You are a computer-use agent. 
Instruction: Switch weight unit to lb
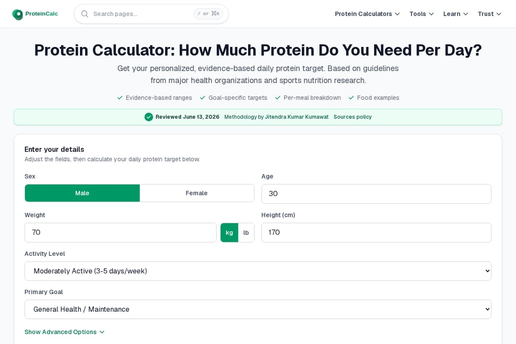click(x=246, y=233)
